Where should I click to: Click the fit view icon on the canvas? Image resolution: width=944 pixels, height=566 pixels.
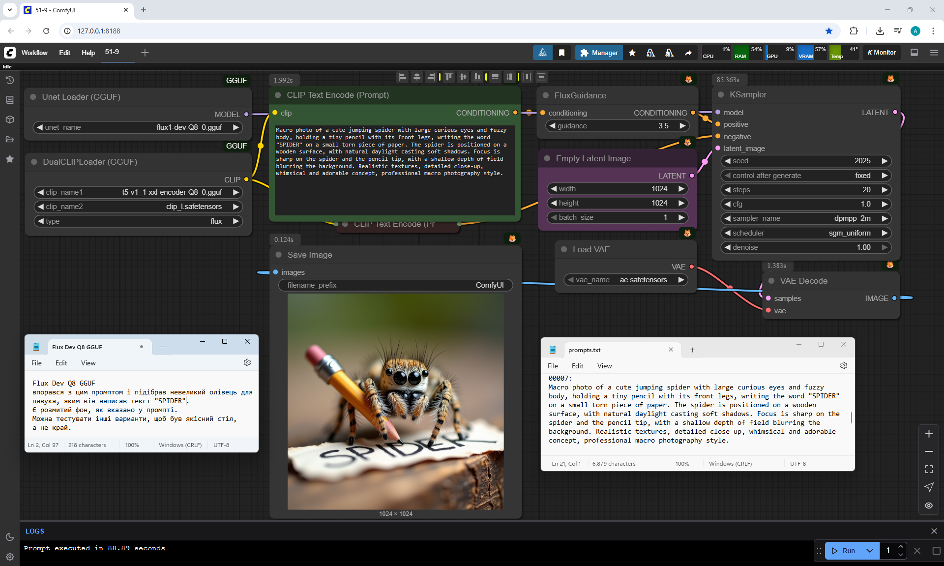click(929, 469)
